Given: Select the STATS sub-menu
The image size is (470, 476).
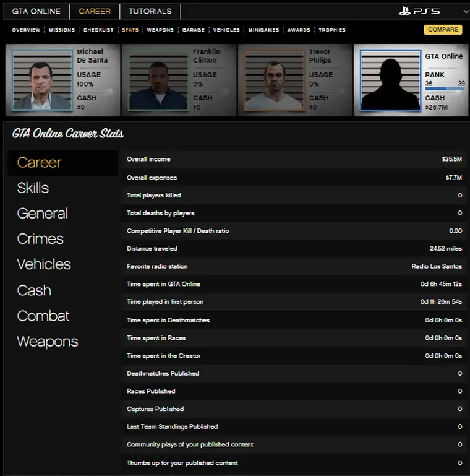Looking at the screenshot, I should click(x=130, y=30).
